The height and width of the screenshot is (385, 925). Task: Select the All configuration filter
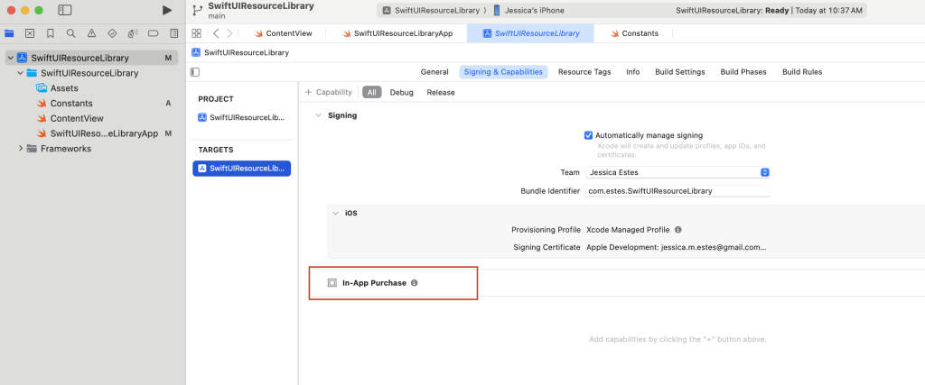click(371, 93)
